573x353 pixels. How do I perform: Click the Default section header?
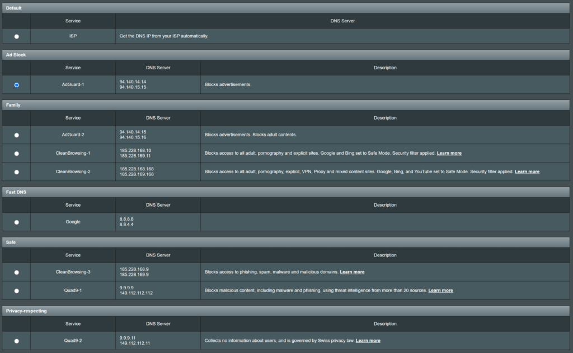coord(286,8)
